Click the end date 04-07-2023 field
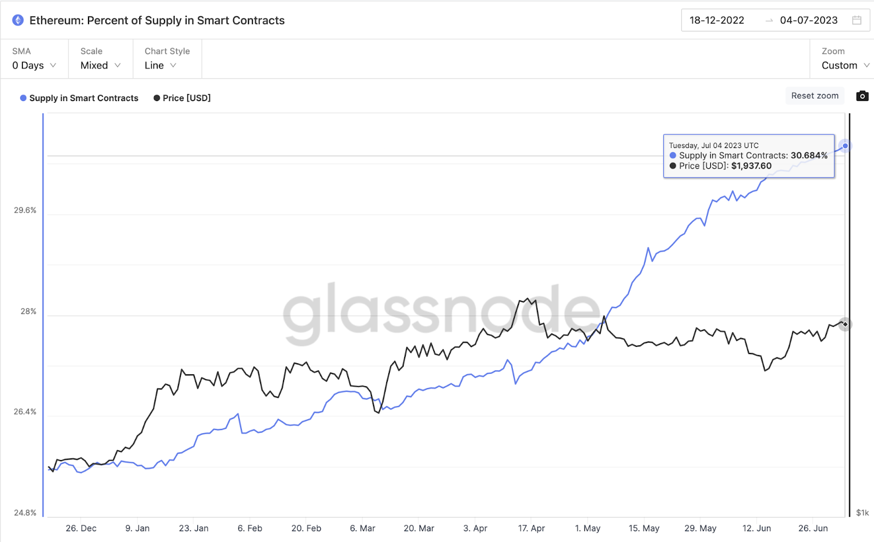 (x=808, y=20)
